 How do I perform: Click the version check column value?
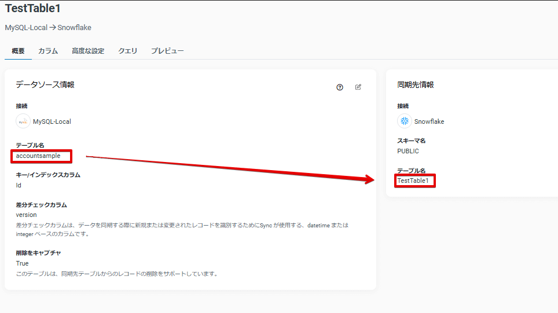pyautogui.click(x=26, y=215)
